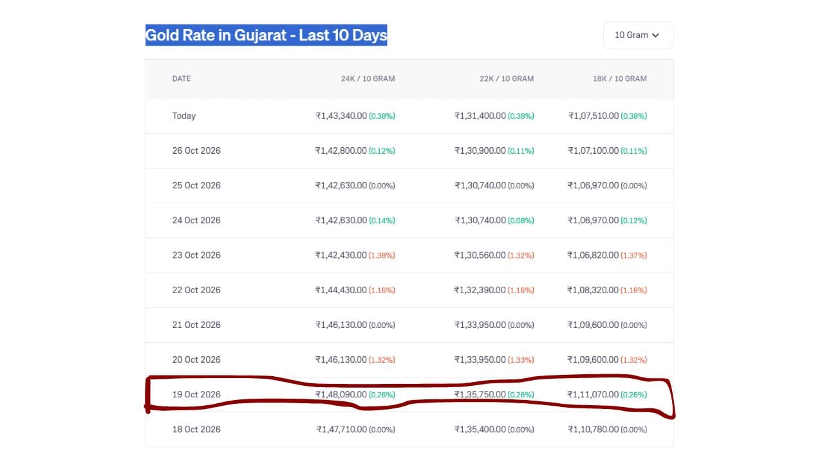Viewport: 824px width, 463px height.
Task: Select the 24K / 10 GRAM column header
Action: pos(368,78)
